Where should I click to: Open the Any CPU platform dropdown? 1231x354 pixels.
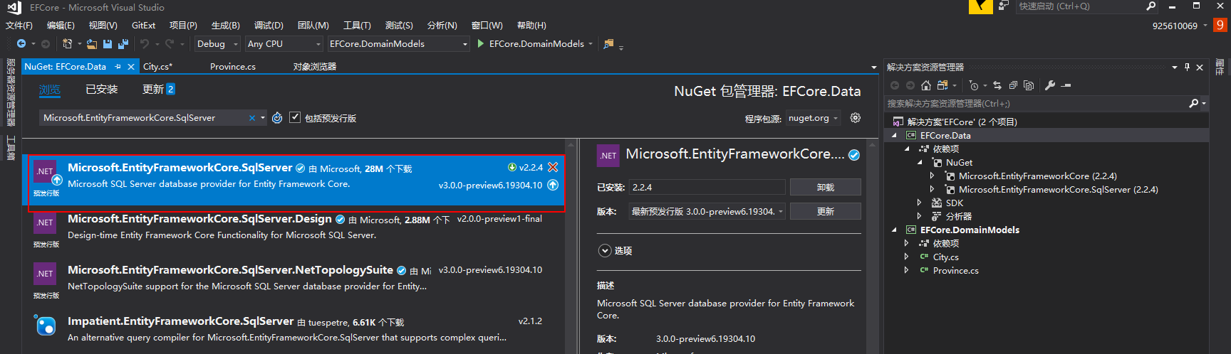point(284,44)
